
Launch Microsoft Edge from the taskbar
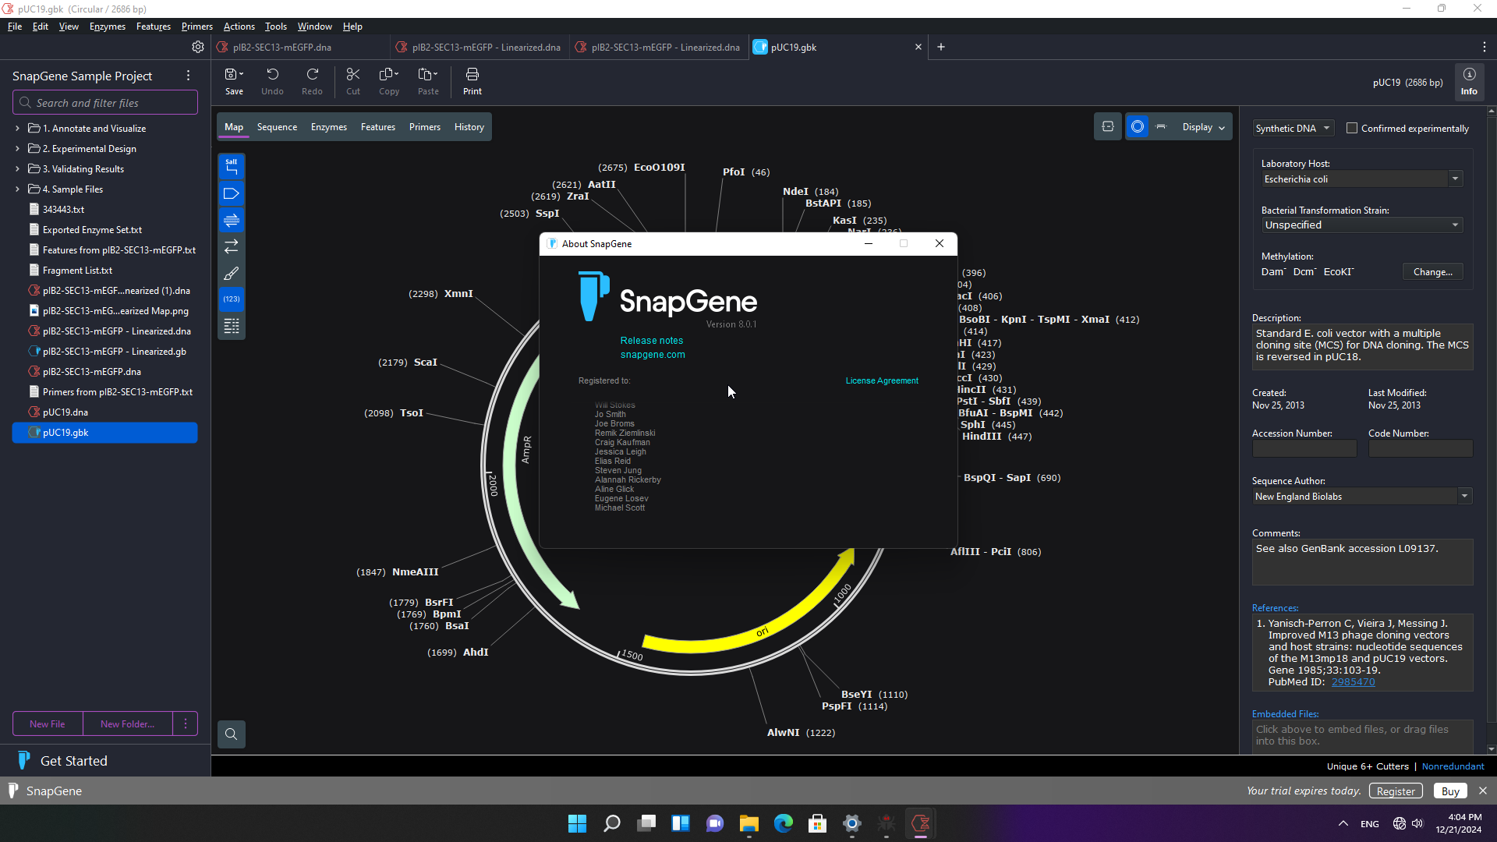pyautogui.click(x=784, y=823)
